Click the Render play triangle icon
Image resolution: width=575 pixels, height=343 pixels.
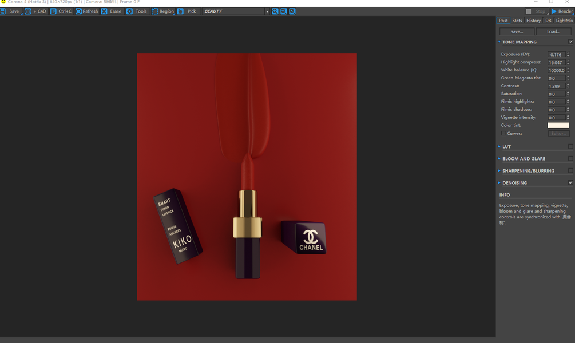coord(554,11)
